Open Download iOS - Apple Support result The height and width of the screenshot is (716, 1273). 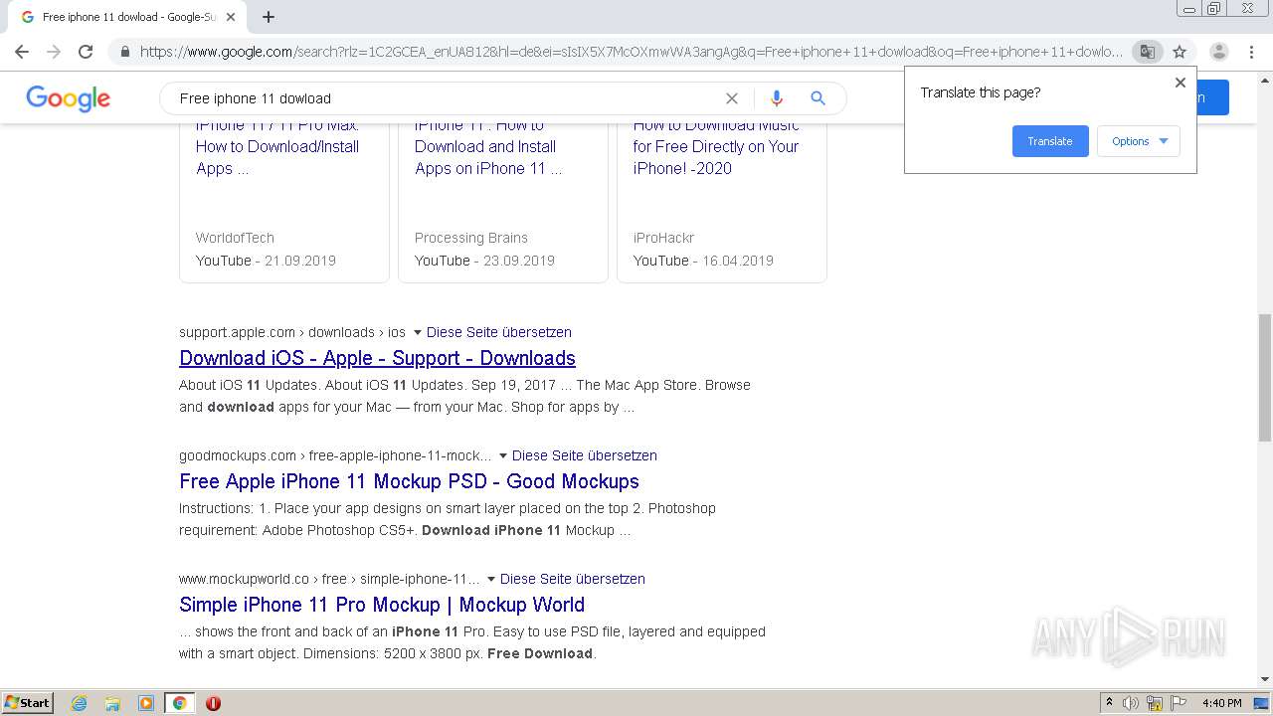click(x=377, y=358)
